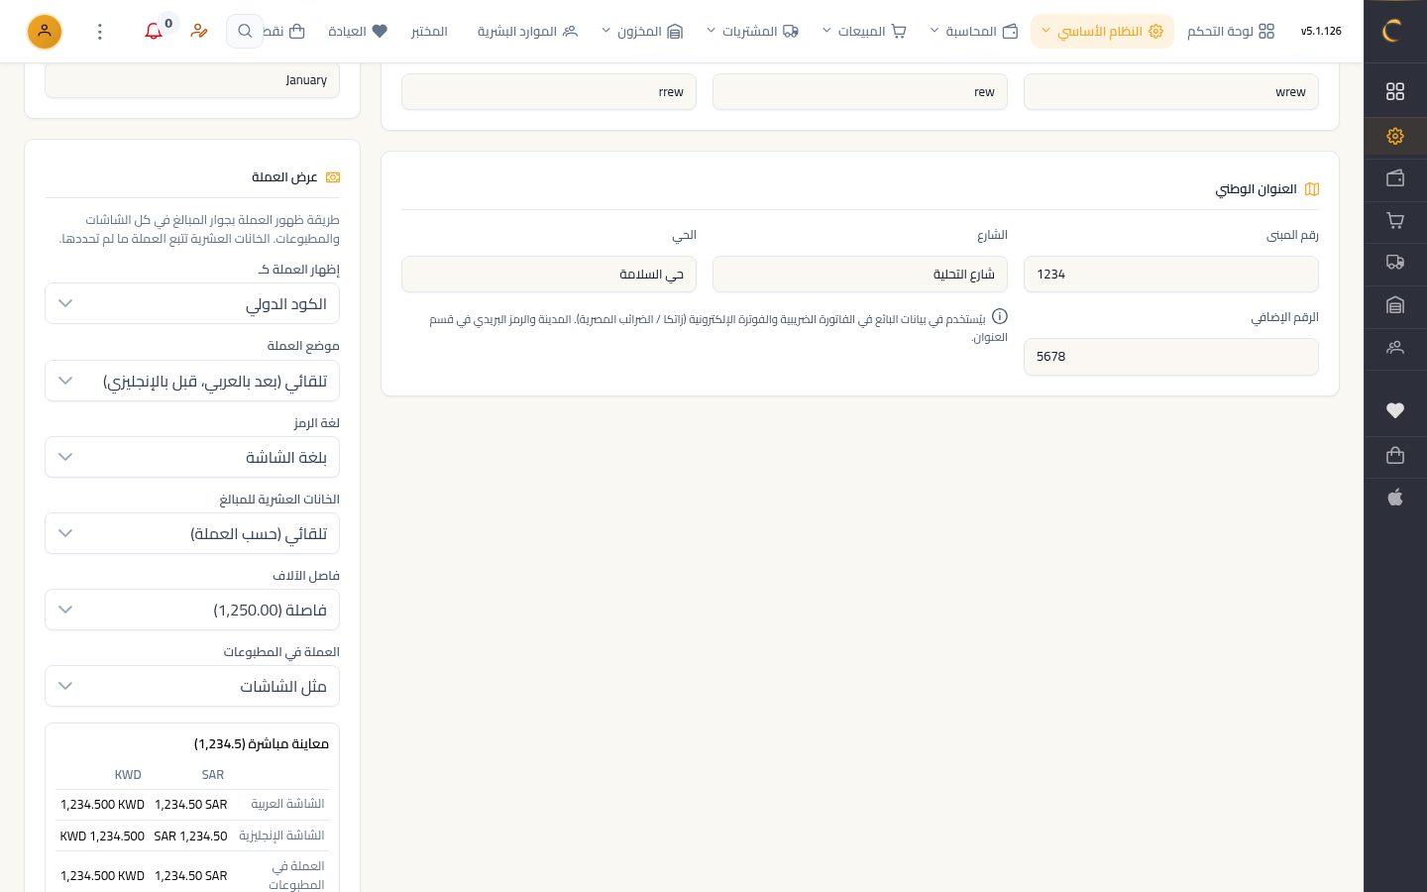Go to لوحة التحكم
This screenshot has height=892, width=1427.
pyautogui.click(x=1231, y=32)
